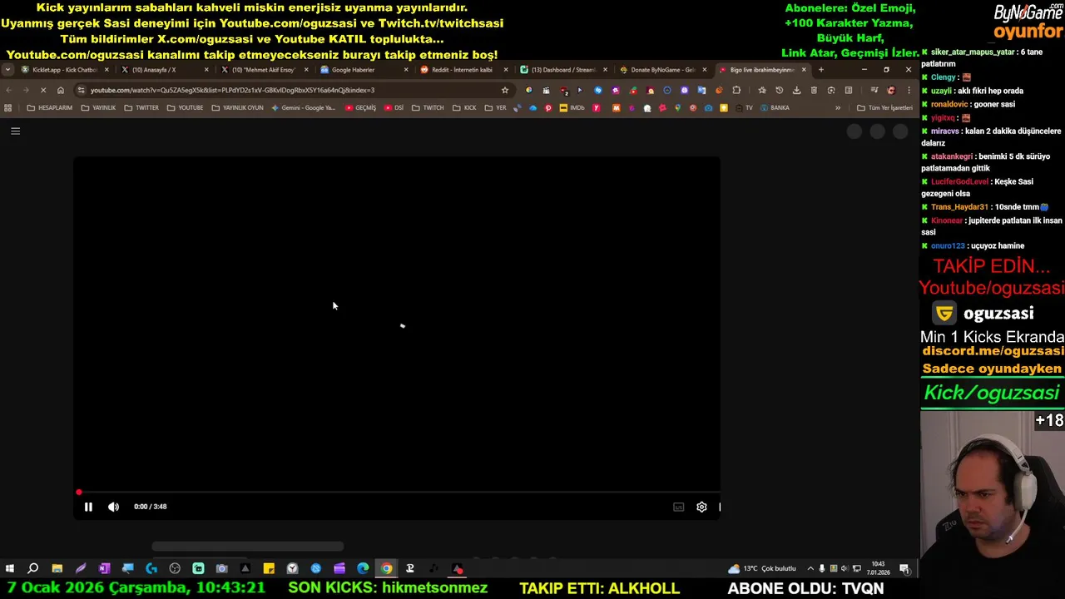The height and width of the screenshot is (599, 1065).
Task: Open Windows taskbar search
Action: (x=33, y=569)
